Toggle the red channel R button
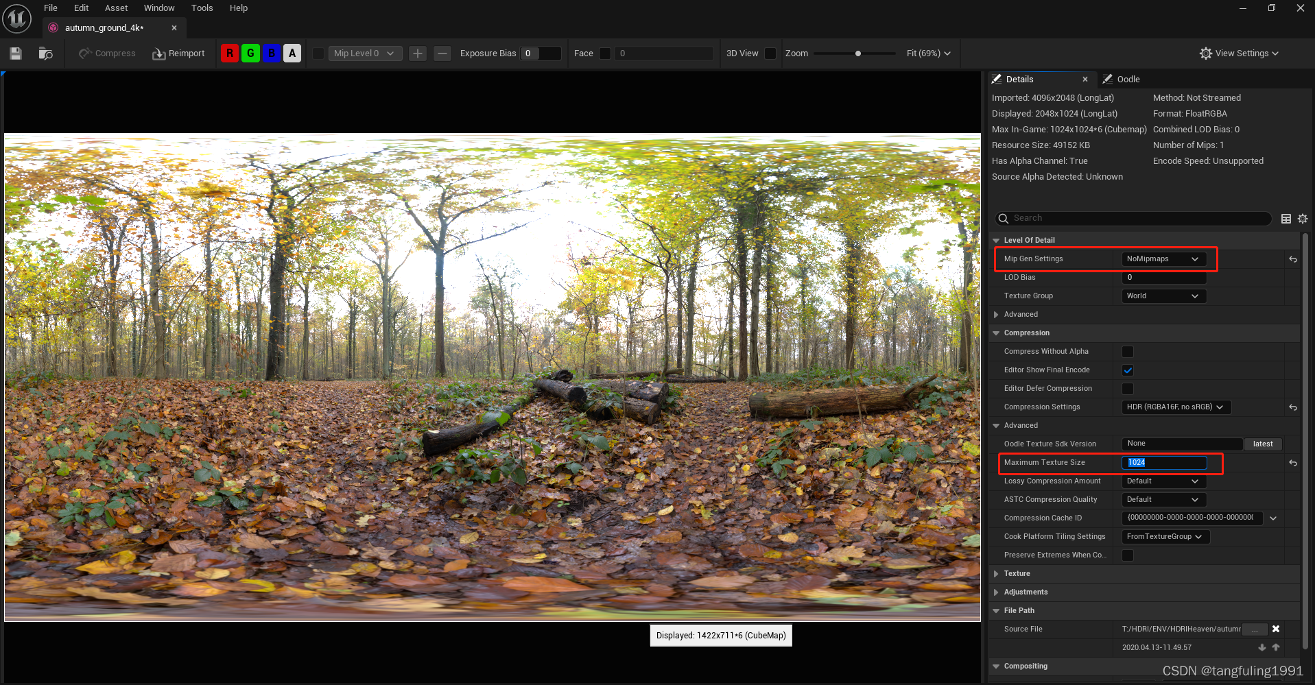The width and height of the screenshot is (1315, 685). [x=230, y=53]
